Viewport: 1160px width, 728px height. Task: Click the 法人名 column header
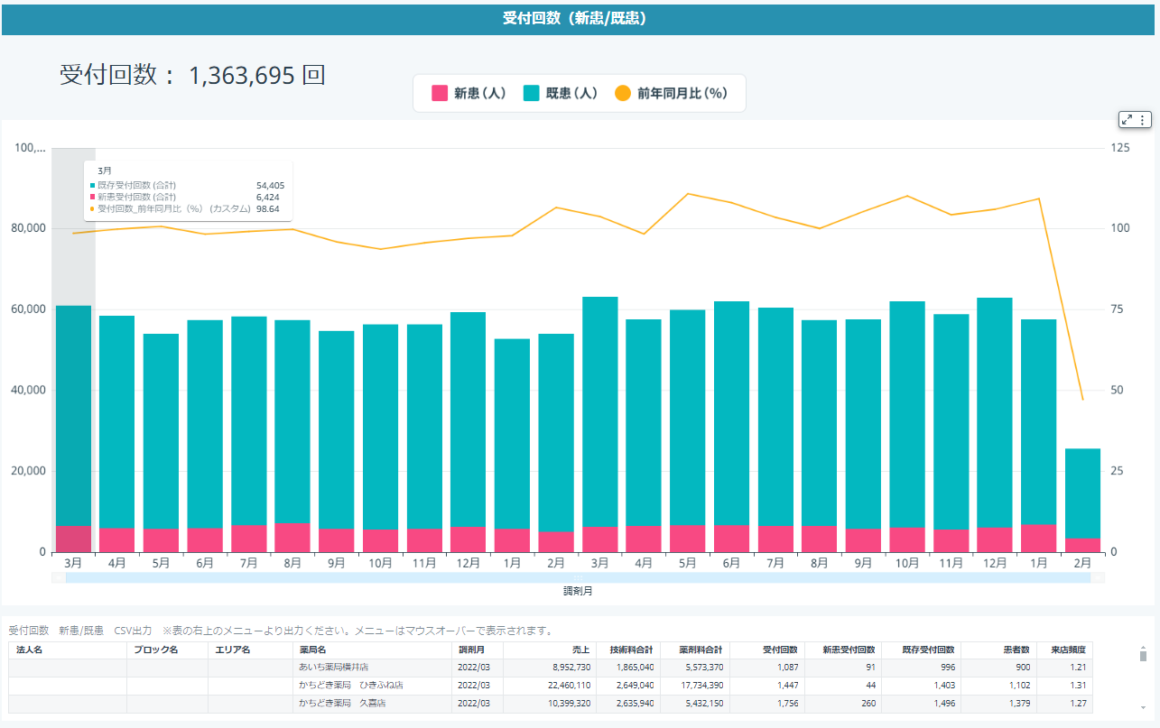point(30,650)
